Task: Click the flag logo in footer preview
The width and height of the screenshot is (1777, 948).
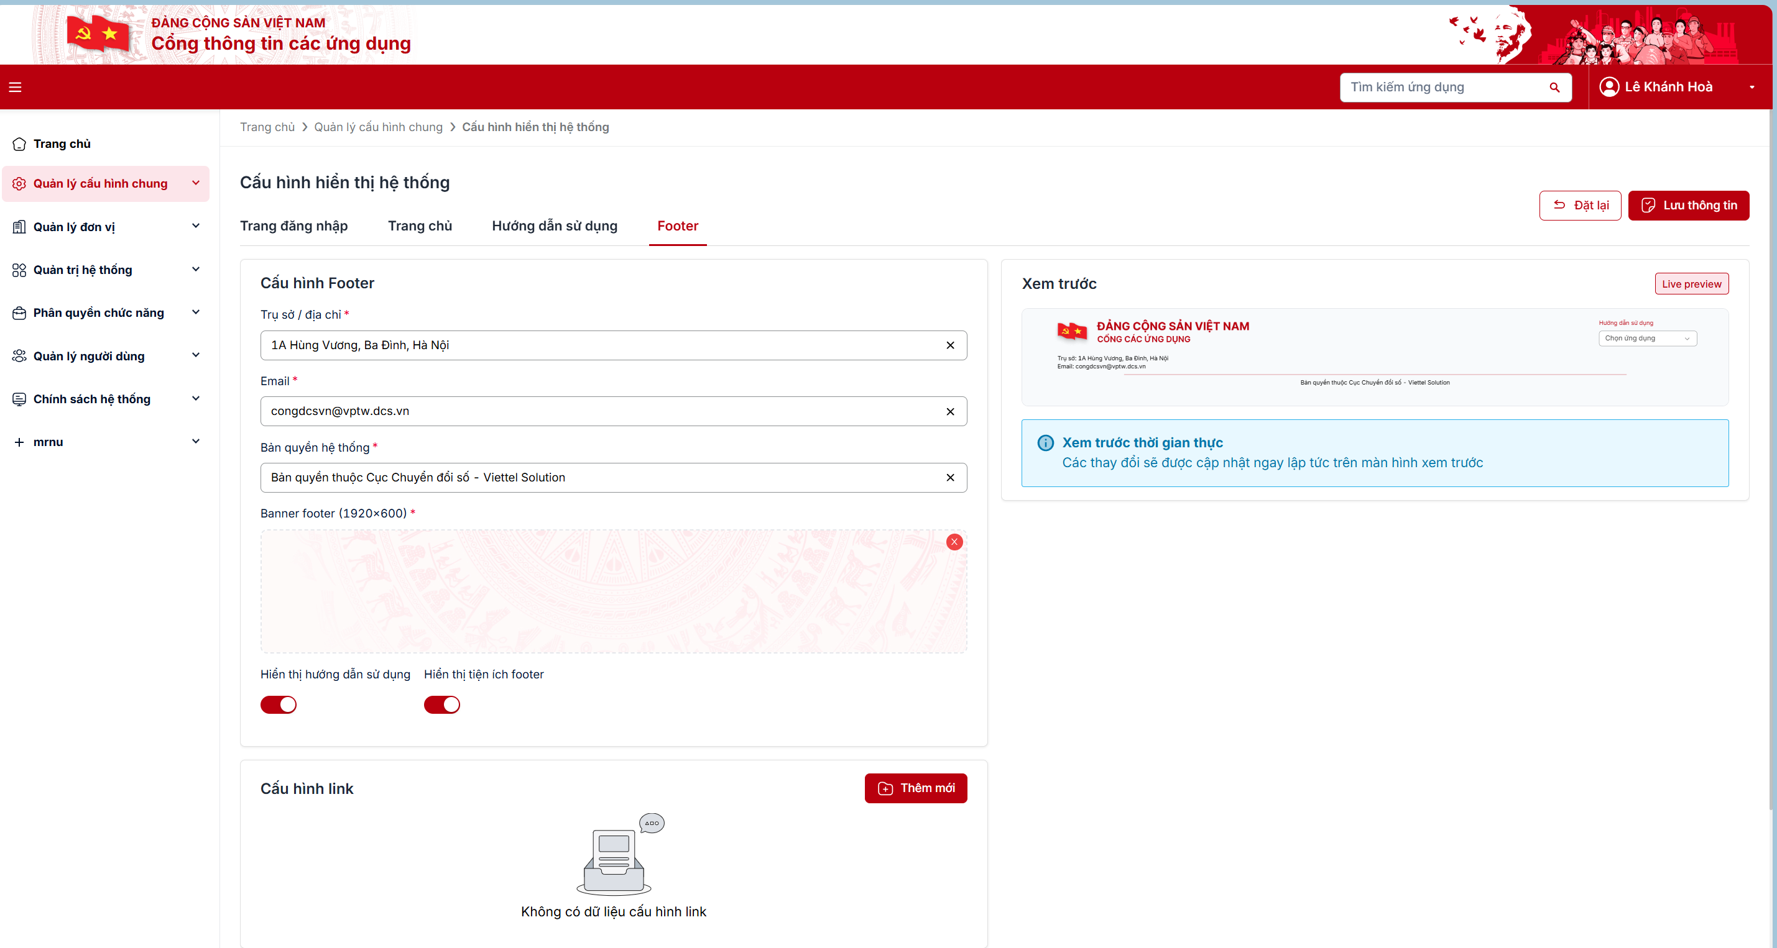Action: [1072, 332]
